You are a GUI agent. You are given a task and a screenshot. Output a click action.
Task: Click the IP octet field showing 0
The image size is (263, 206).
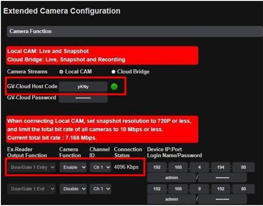pyautogui.click(x=199, y=189)
